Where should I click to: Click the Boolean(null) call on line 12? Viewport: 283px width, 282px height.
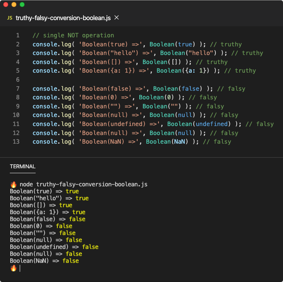(172, 133)
